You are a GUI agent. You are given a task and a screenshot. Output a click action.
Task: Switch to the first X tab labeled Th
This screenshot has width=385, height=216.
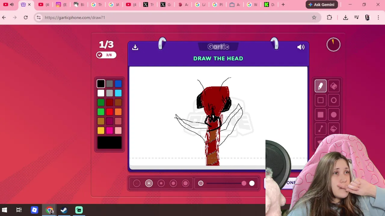coord(149,4)
